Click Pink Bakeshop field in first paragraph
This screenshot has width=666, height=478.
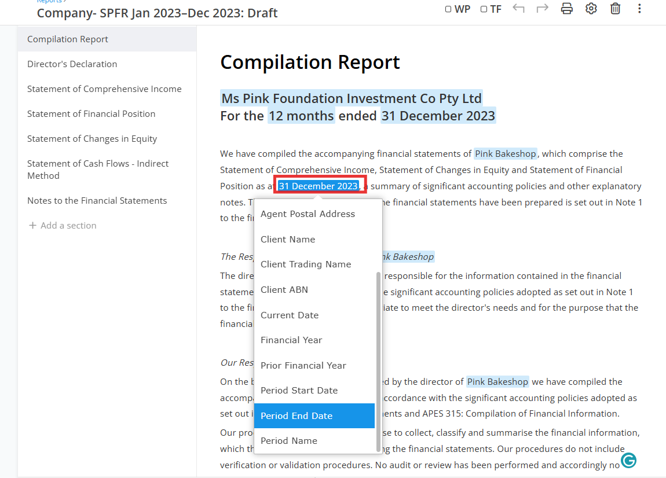506,154
